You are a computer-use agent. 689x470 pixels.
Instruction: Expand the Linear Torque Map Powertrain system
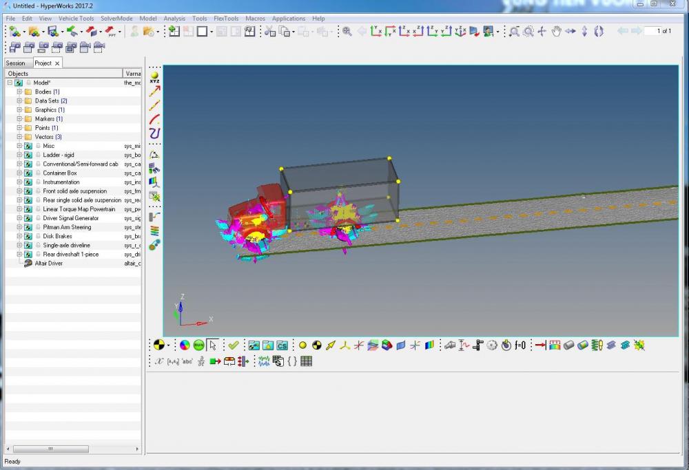pos(19,209)
